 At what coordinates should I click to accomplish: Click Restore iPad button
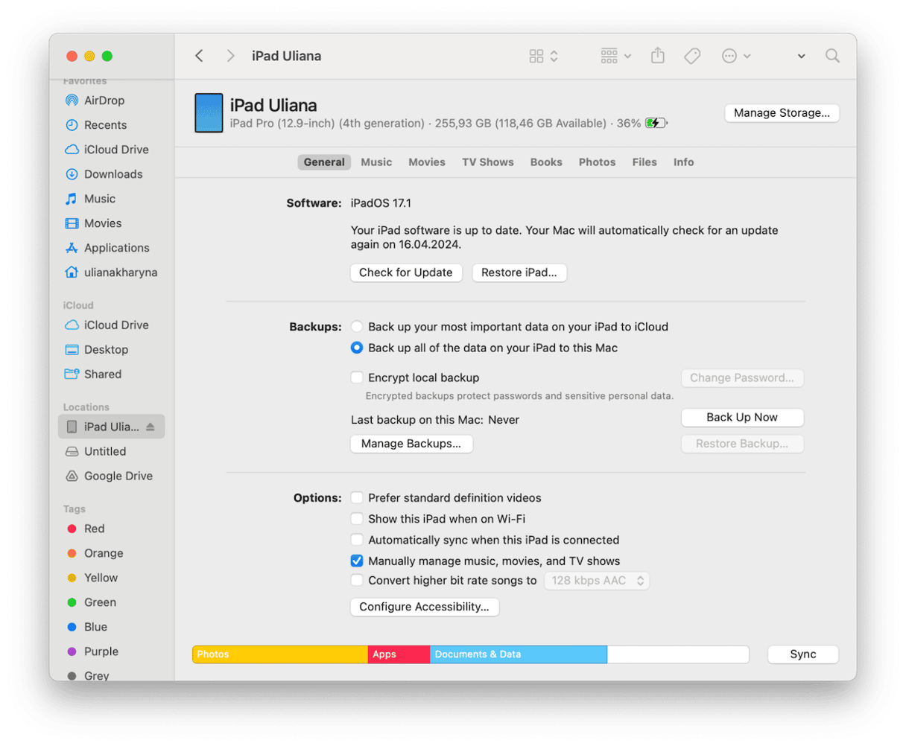[x=519, y=272]
